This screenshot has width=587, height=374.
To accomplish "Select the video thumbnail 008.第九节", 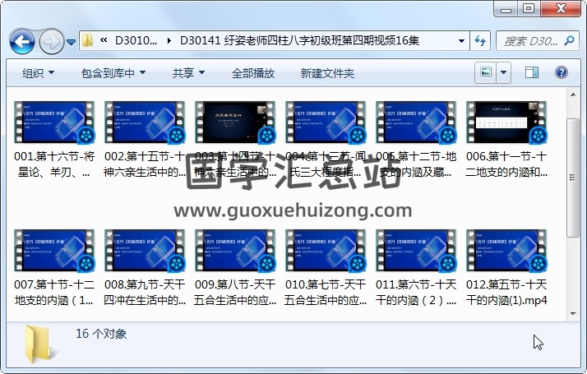I will [145, 251].
